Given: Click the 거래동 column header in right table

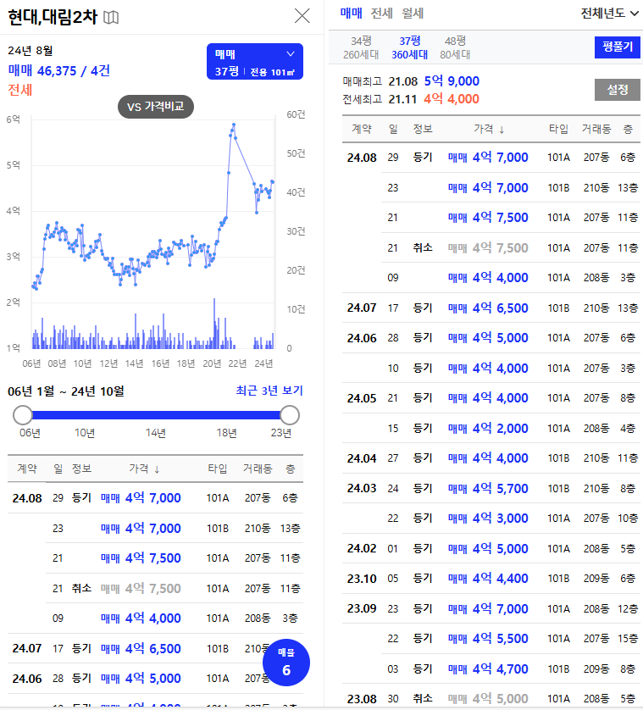Looking at the screenshot, I should 596,129.
